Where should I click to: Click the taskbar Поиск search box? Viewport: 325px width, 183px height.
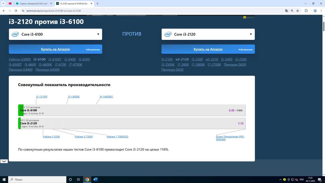37,180
